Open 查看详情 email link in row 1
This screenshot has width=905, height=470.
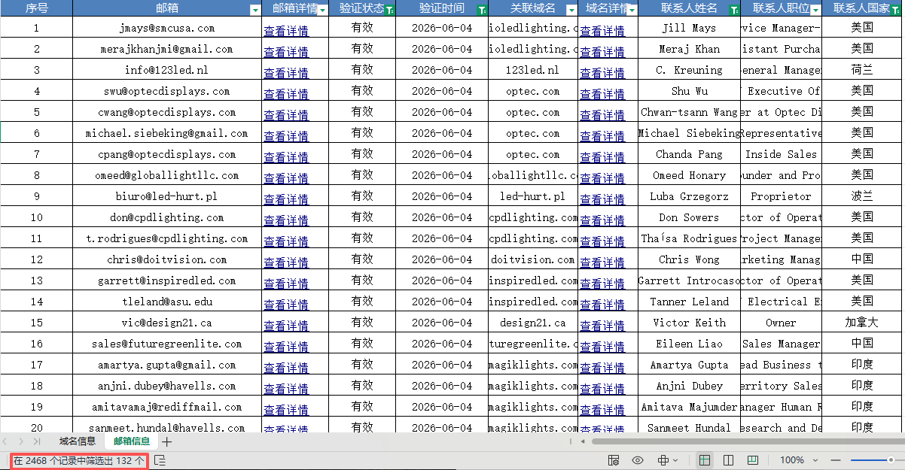(286, 31)
